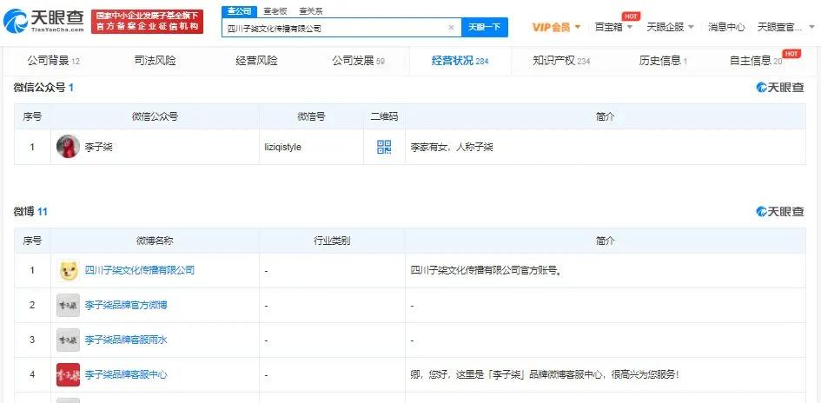Switch to 经营状况 tab
Image resolution: width=821 pixels, height=403 pixels.
click(x=460, y=61)
